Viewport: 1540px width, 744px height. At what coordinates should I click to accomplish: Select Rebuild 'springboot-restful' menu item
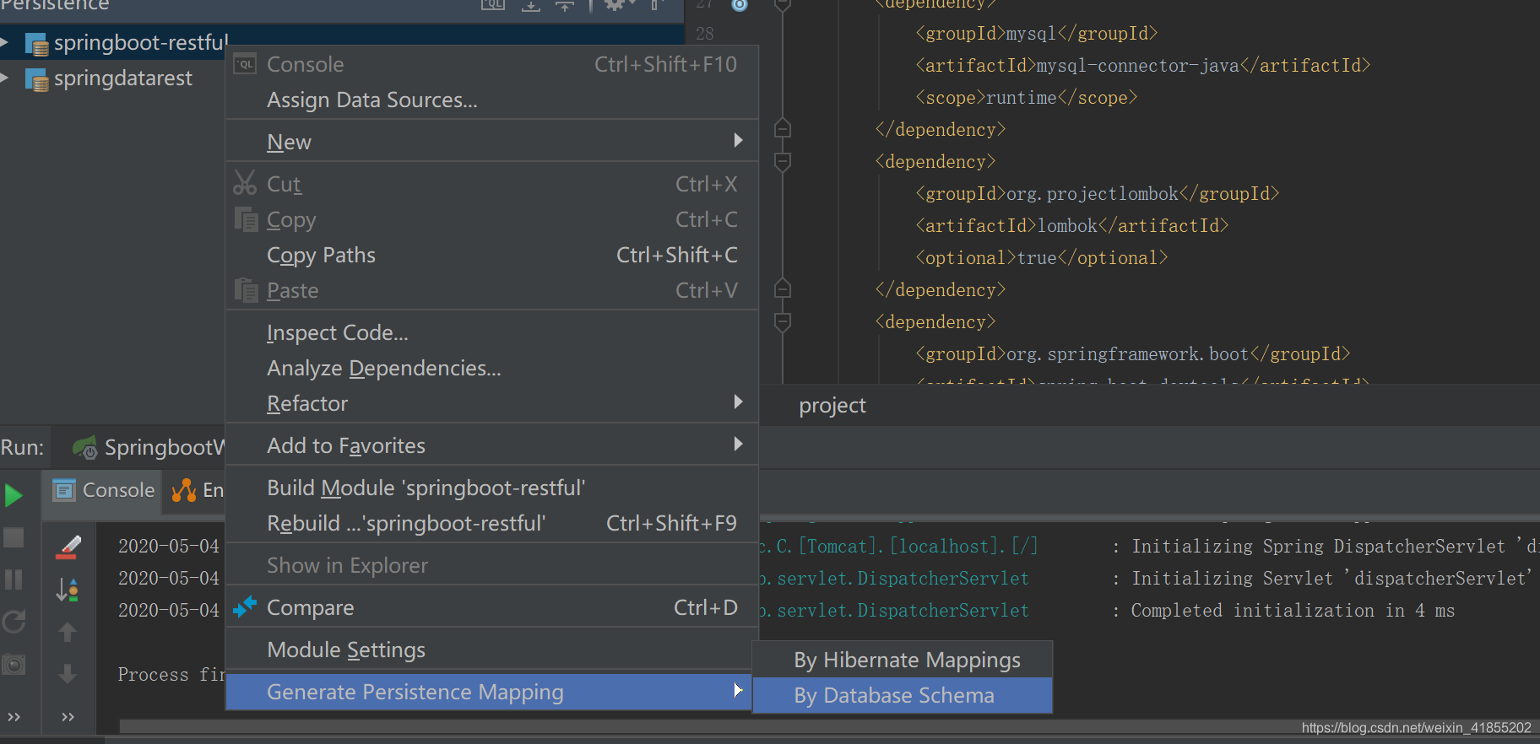(x=491, y=523)
